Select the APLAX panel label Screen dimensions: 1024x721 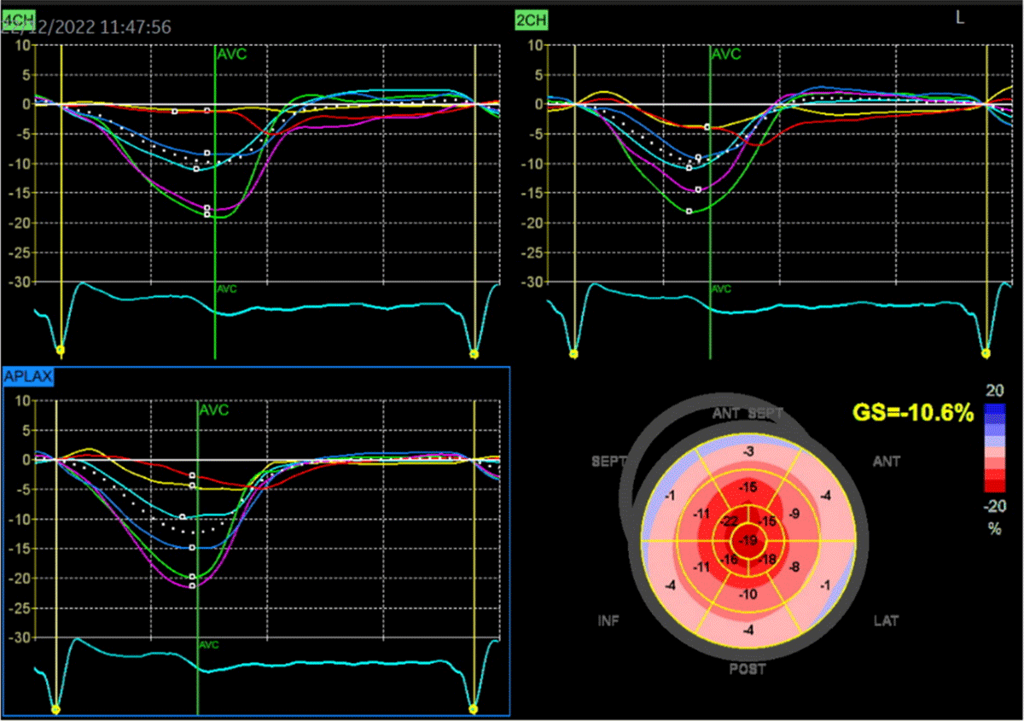tap(28, 376)
